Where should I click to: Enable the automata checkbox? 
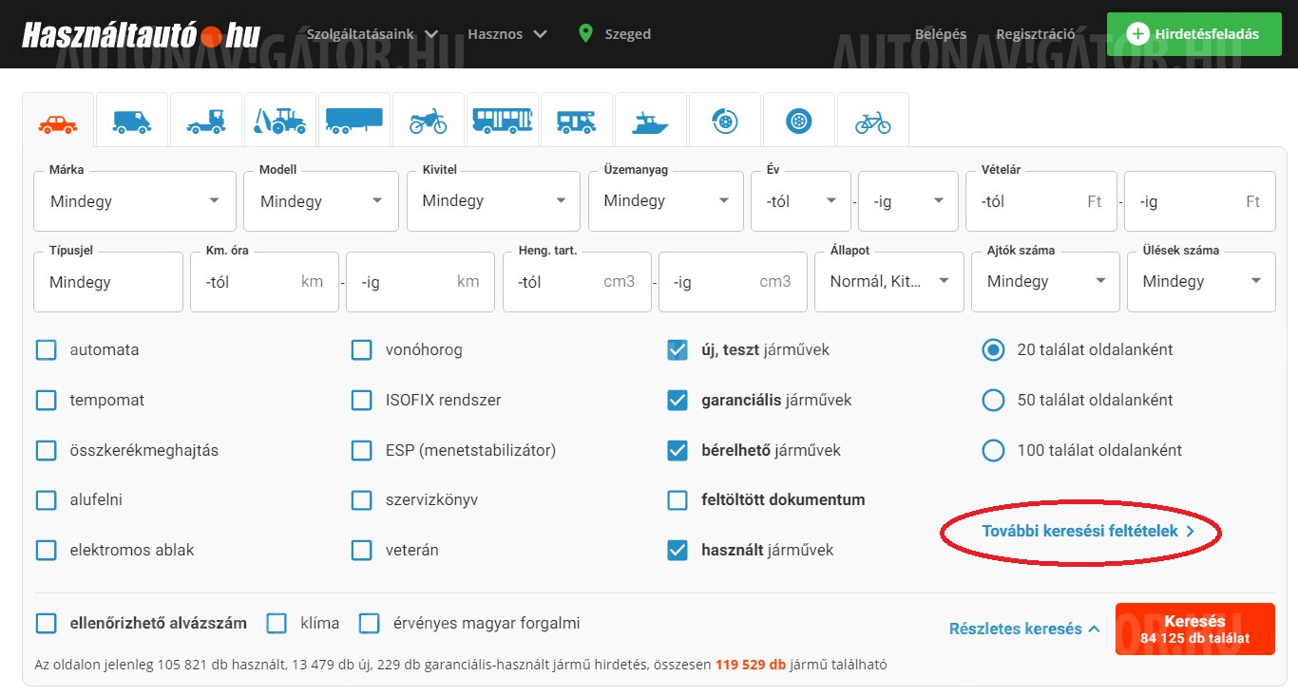(x=47, y=350)
